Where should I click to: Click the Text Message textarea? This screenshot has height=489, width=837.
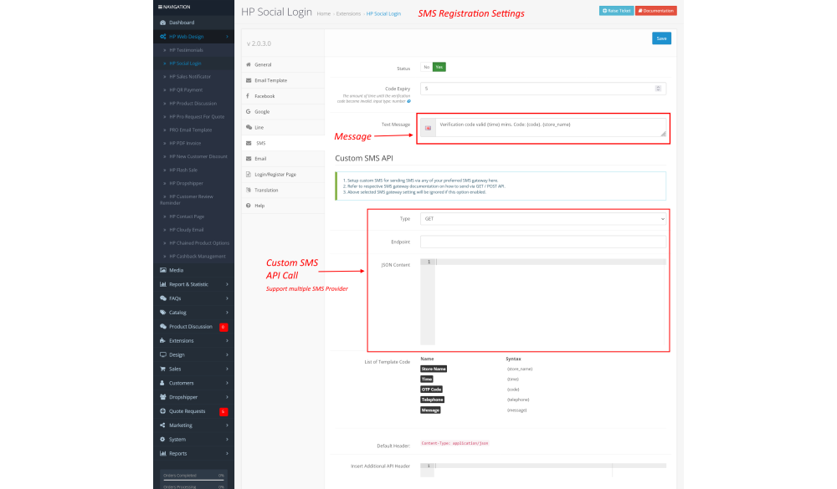(x=551, y=128)
